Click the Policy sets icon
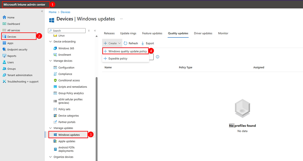The height and width of the screenshot is (161, 303). (55, 109)
